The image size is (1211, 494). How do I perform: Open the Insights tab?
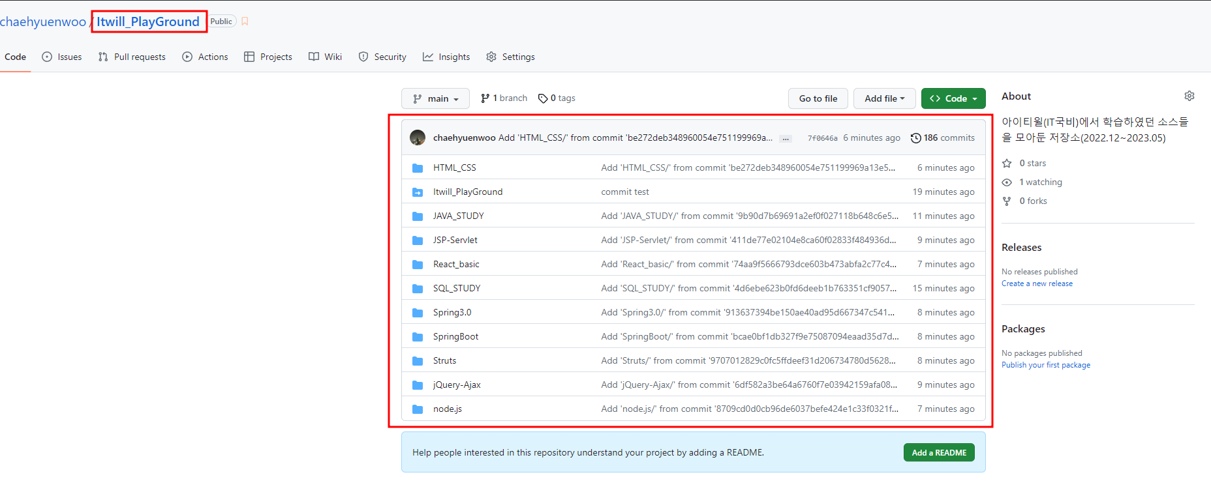click(446, 57)
